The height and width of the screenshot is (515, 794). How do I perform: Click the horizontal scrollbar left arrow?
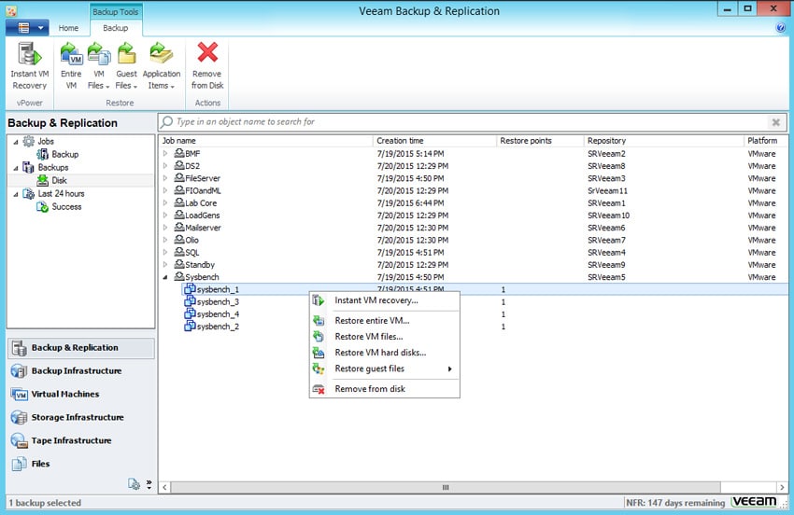164,488
